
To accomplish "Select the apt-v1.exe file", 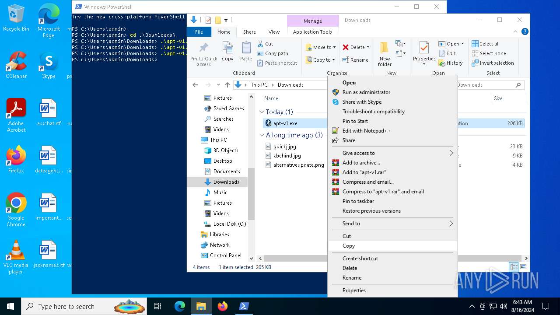I will point(285,123).
